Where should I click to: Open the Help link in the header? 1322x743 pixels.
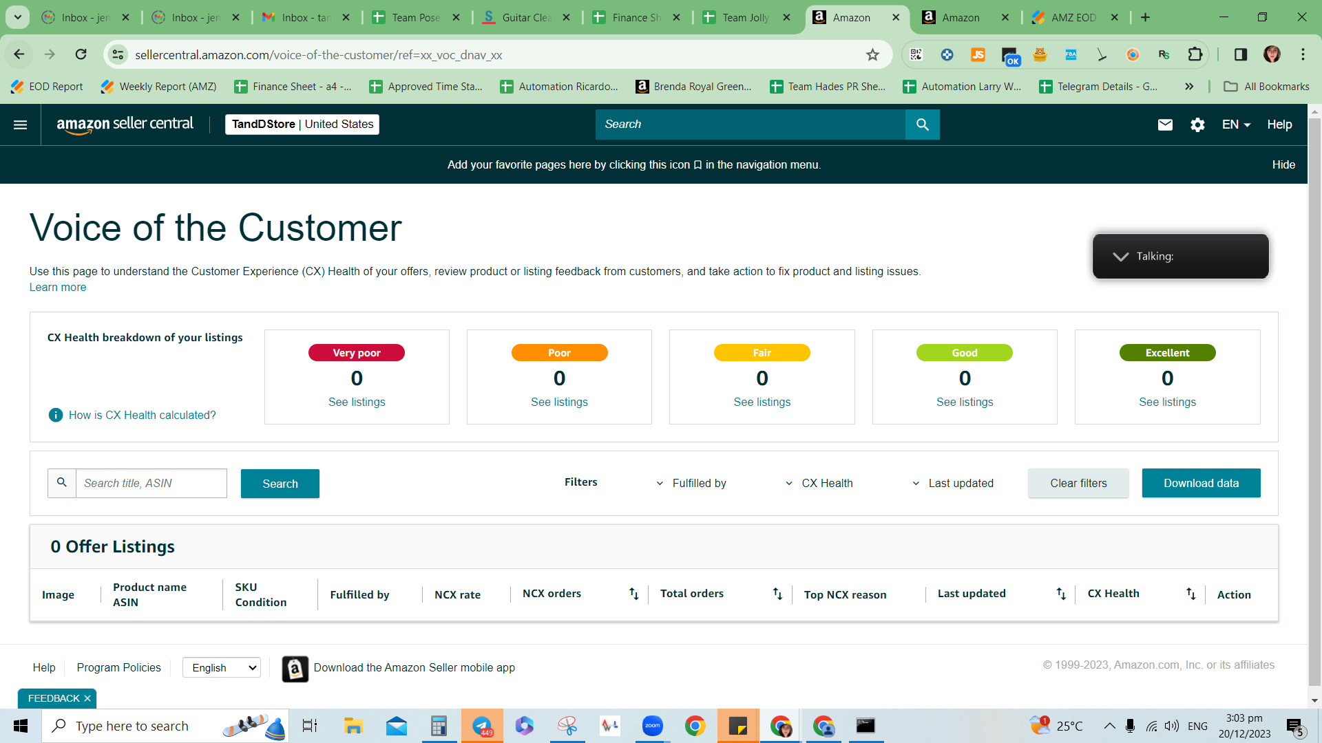1279,125
